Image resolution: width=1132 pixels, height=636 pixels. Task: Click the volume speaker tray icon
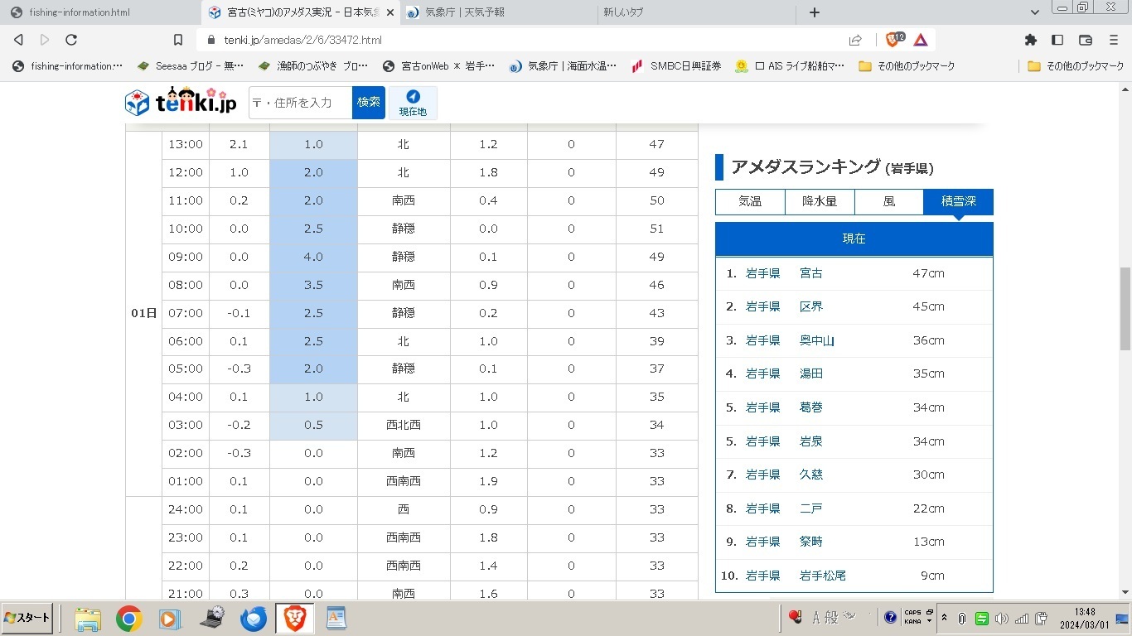[1002, 618]
